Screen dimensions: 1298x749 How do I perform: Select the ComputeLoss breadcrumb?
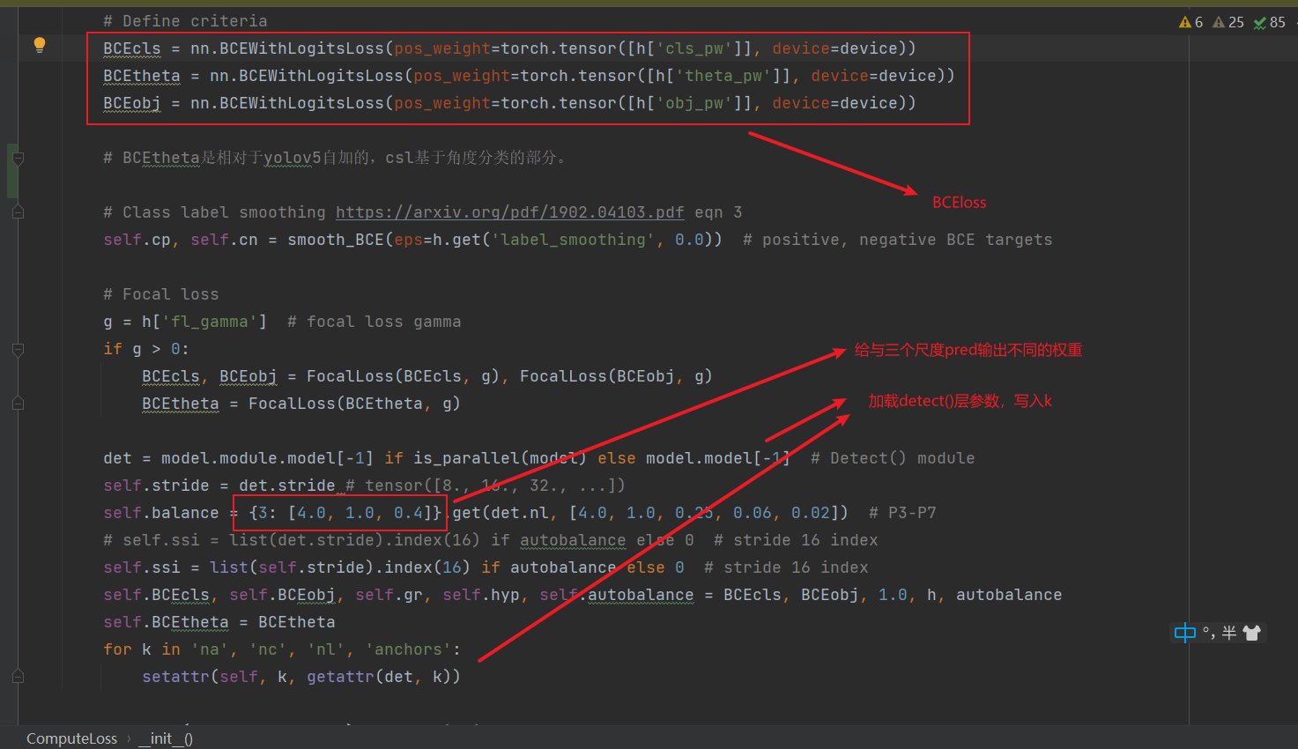click(x=71, y=738)
